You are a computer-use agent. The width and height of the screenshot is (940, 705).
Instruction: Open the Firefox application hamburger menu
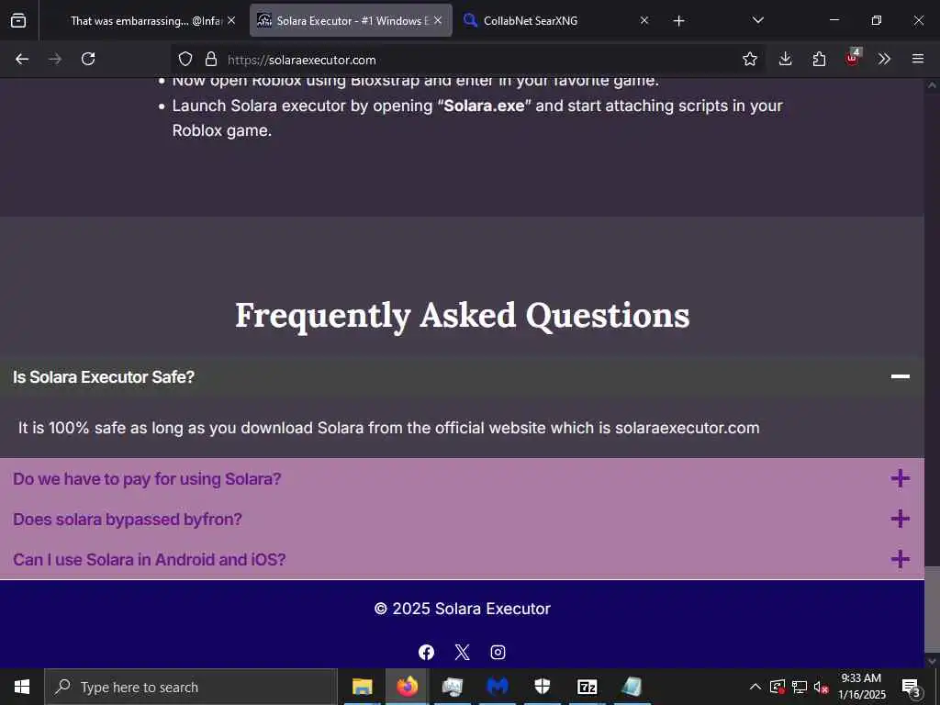[918, 59]
